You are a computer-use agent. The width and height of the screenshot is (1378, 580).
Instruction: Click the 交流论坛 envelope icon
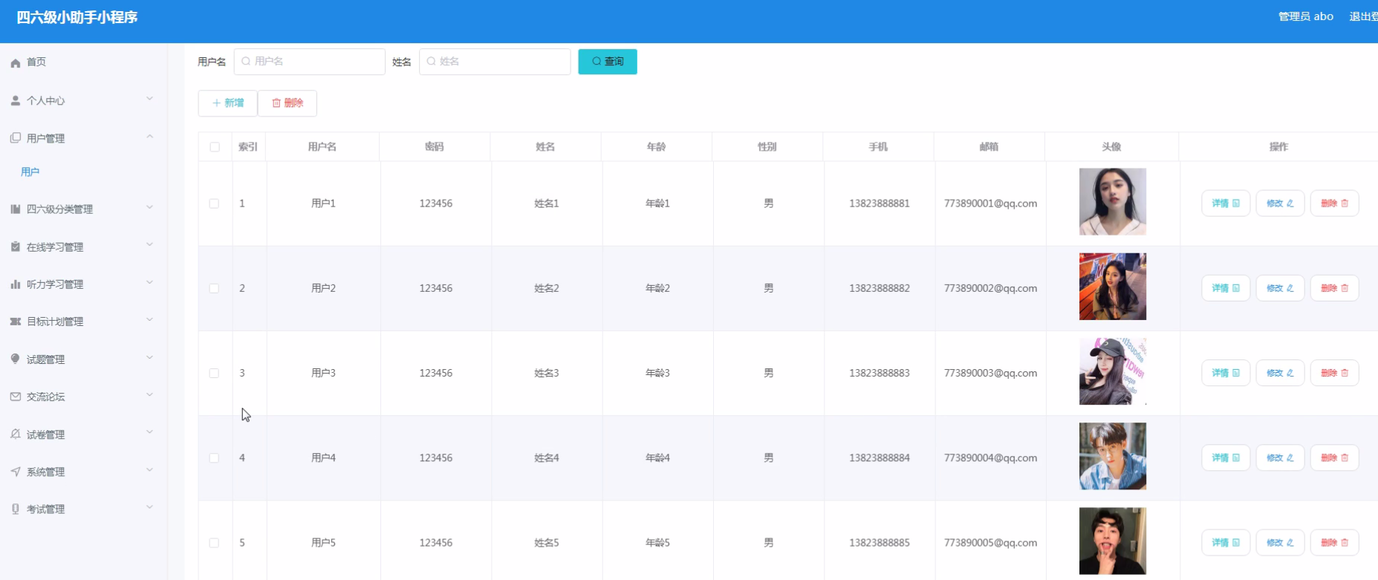point(16,397)
